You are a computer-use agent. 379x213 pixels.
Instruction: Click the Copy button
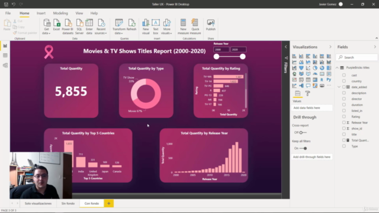pyautogui.click(x=19, y=27)
